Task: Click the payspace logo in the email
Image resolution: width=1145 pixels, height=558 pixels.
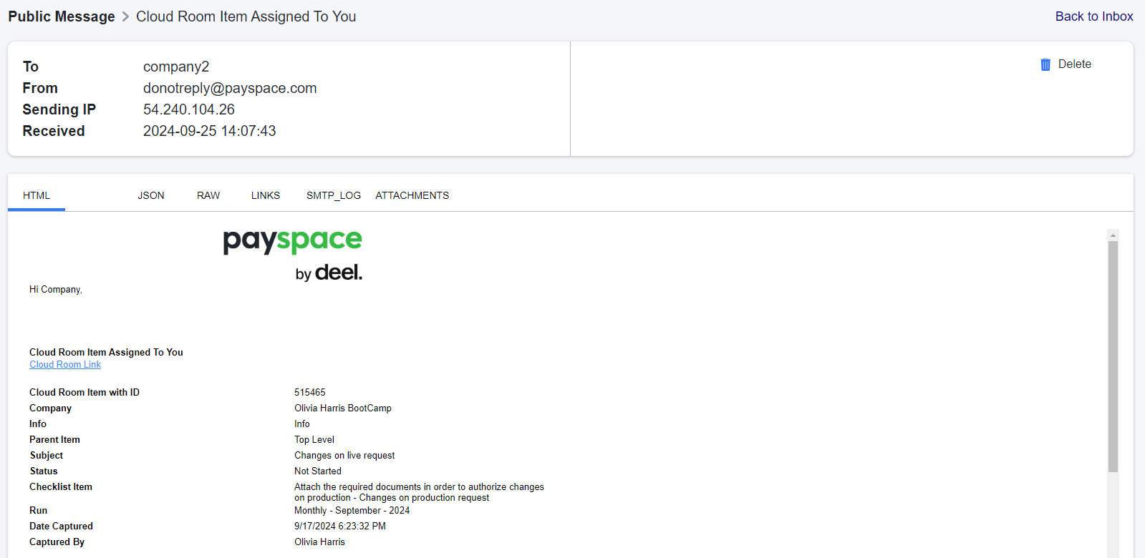Action: 292,241
